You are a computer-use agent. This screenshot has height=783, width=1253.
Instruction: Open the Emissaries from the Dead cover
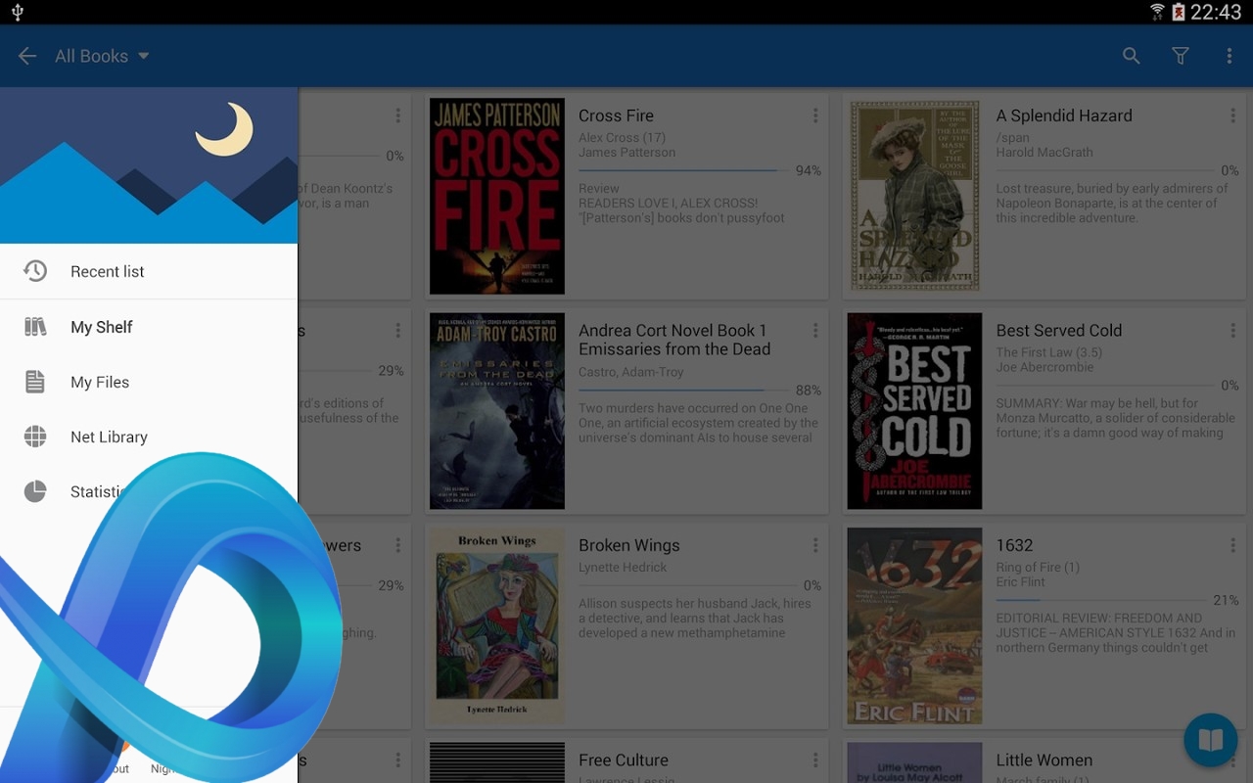click(497, 411)
